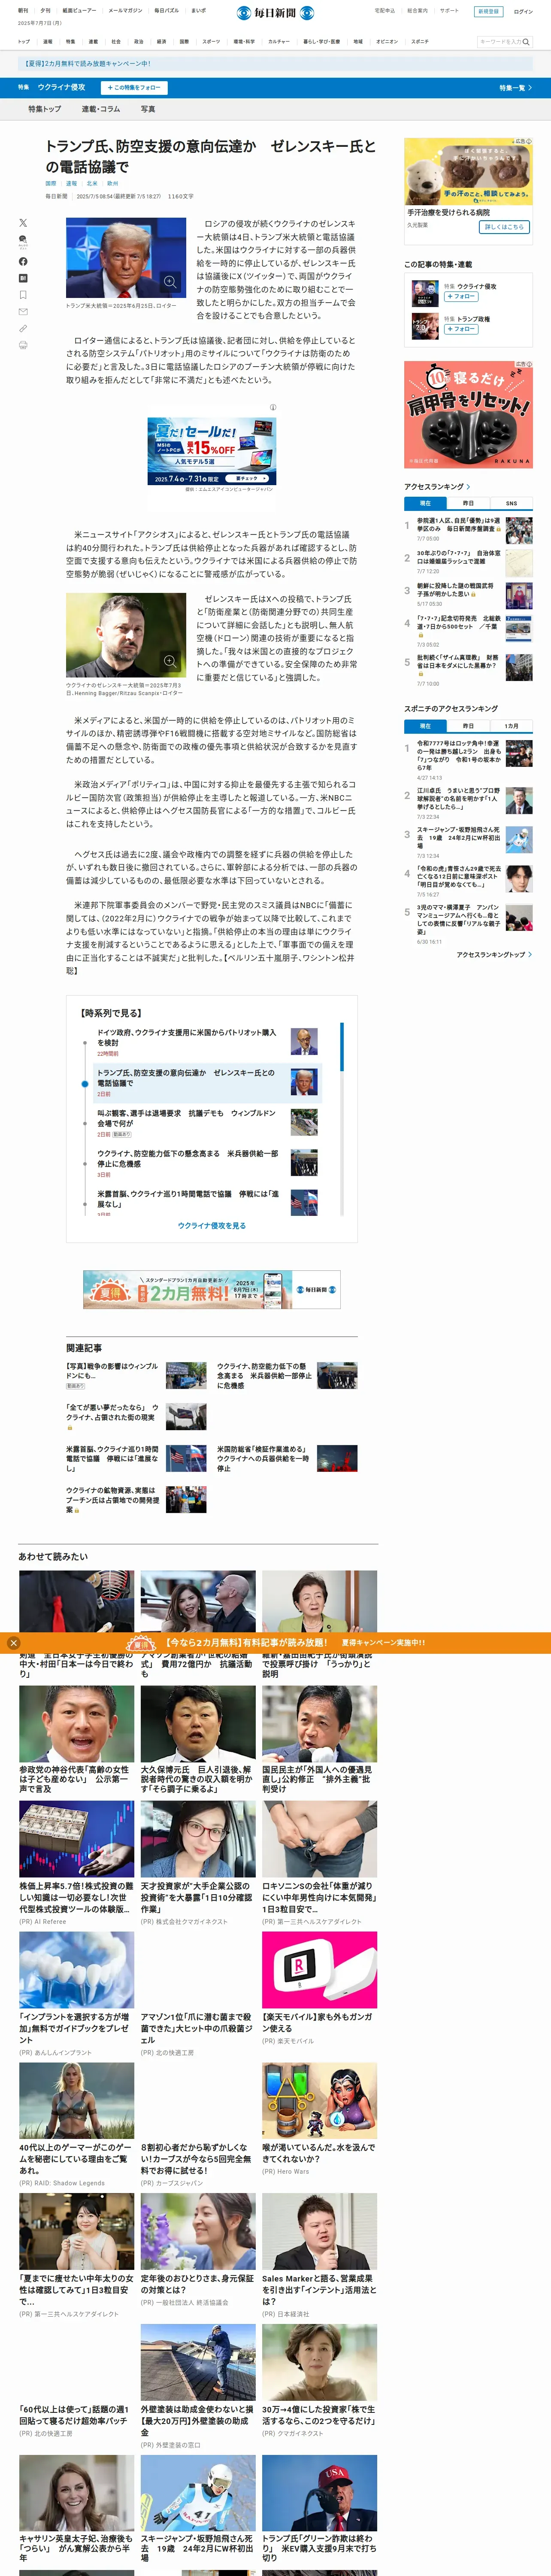Enlarge the Trump photo with magnifier icon
Viewport: 551px width, 2576px height.
170,282
